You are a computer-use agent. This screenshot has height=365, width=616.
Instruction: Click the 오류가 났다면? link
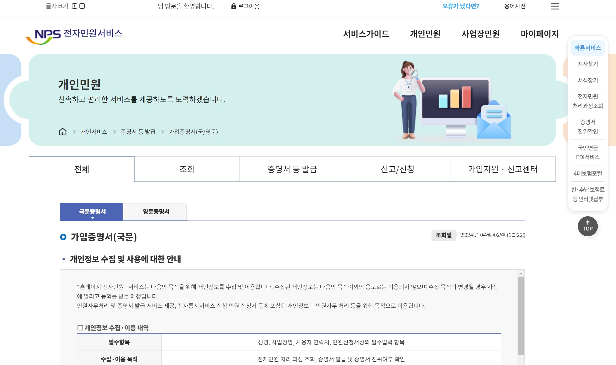[x=460, y=6]
